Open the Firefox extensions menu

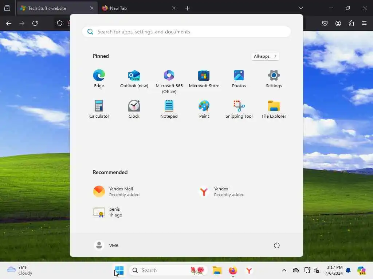click(351, 23)
